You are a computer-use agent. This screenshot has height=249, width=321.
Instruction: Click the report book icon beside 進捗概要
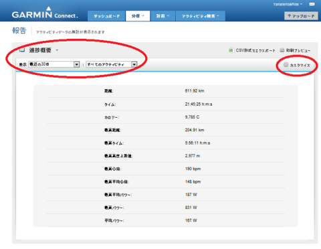tap(22, 50)
